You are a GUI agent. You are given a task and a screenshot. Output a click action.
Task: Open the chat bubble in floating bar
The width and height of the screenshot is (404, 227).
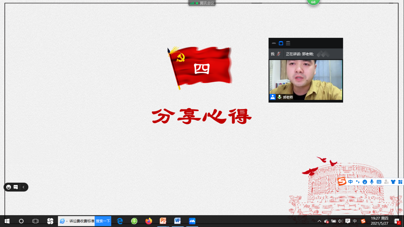click(16, 187)
